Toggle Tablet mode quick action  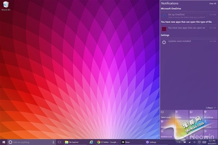click(167, 115)
